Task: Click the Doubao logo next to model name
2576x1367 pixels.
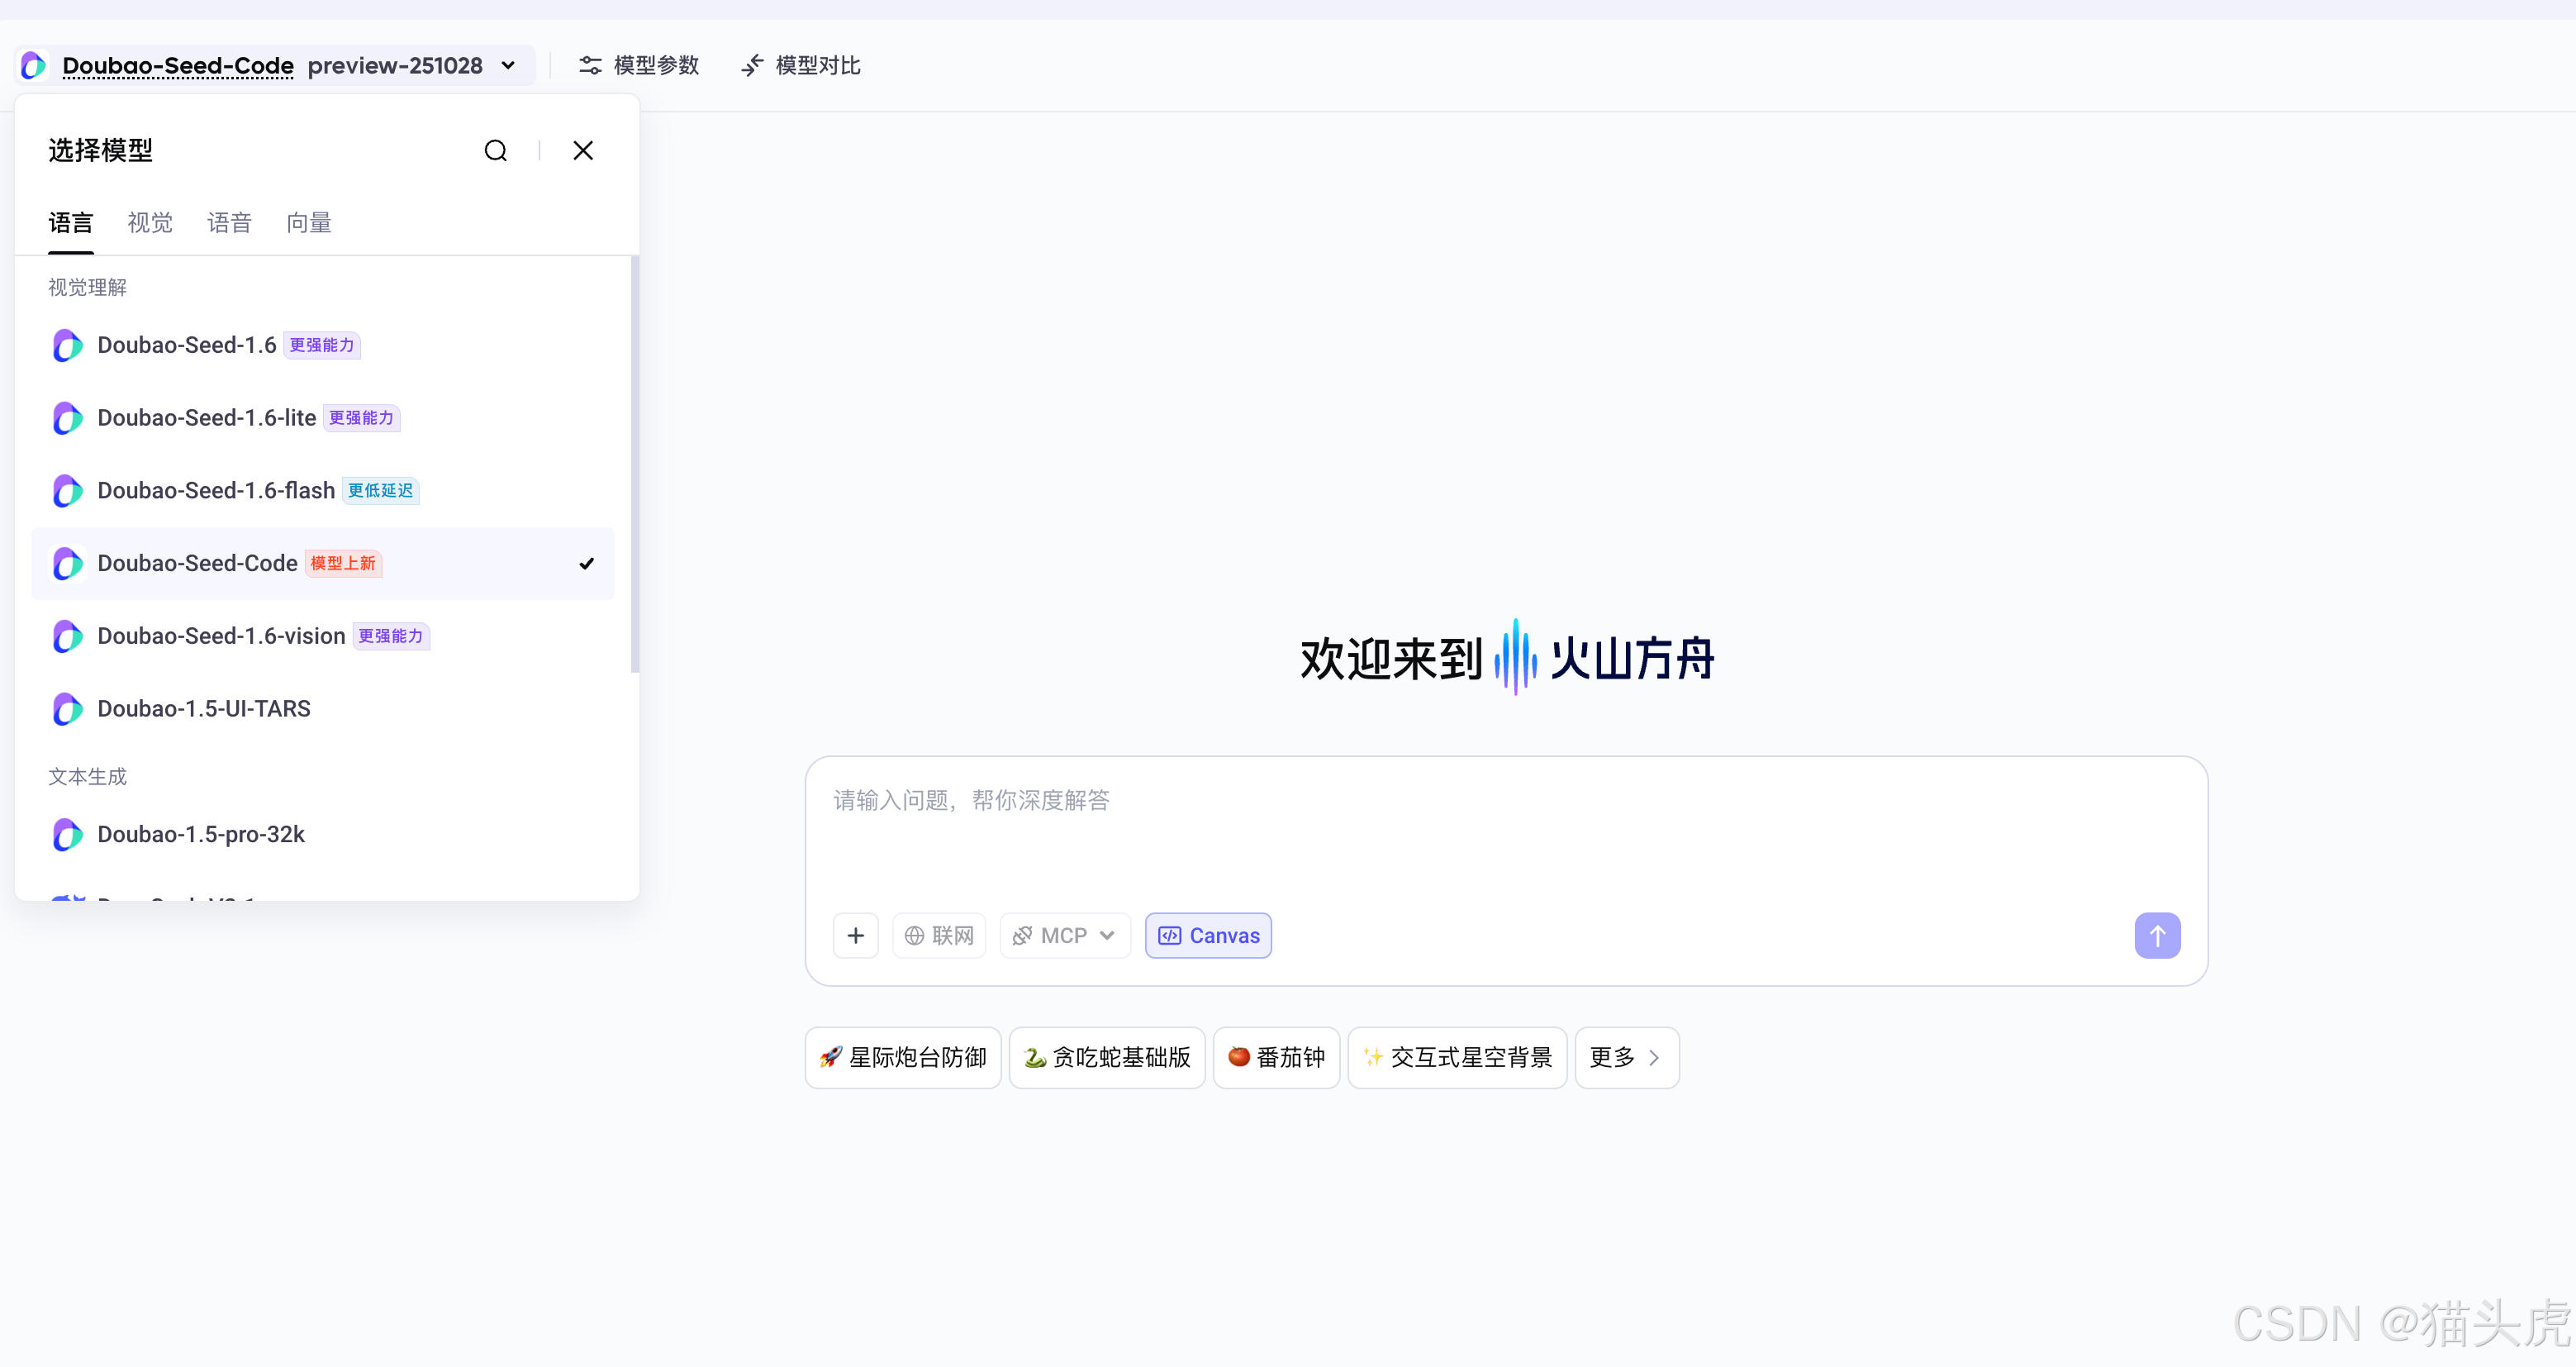Action: (31, 65)
